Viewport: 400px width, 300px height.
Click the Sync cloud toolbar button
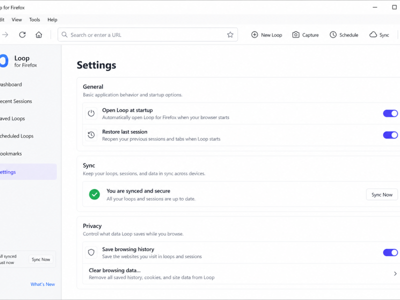(x=379, y=34)
